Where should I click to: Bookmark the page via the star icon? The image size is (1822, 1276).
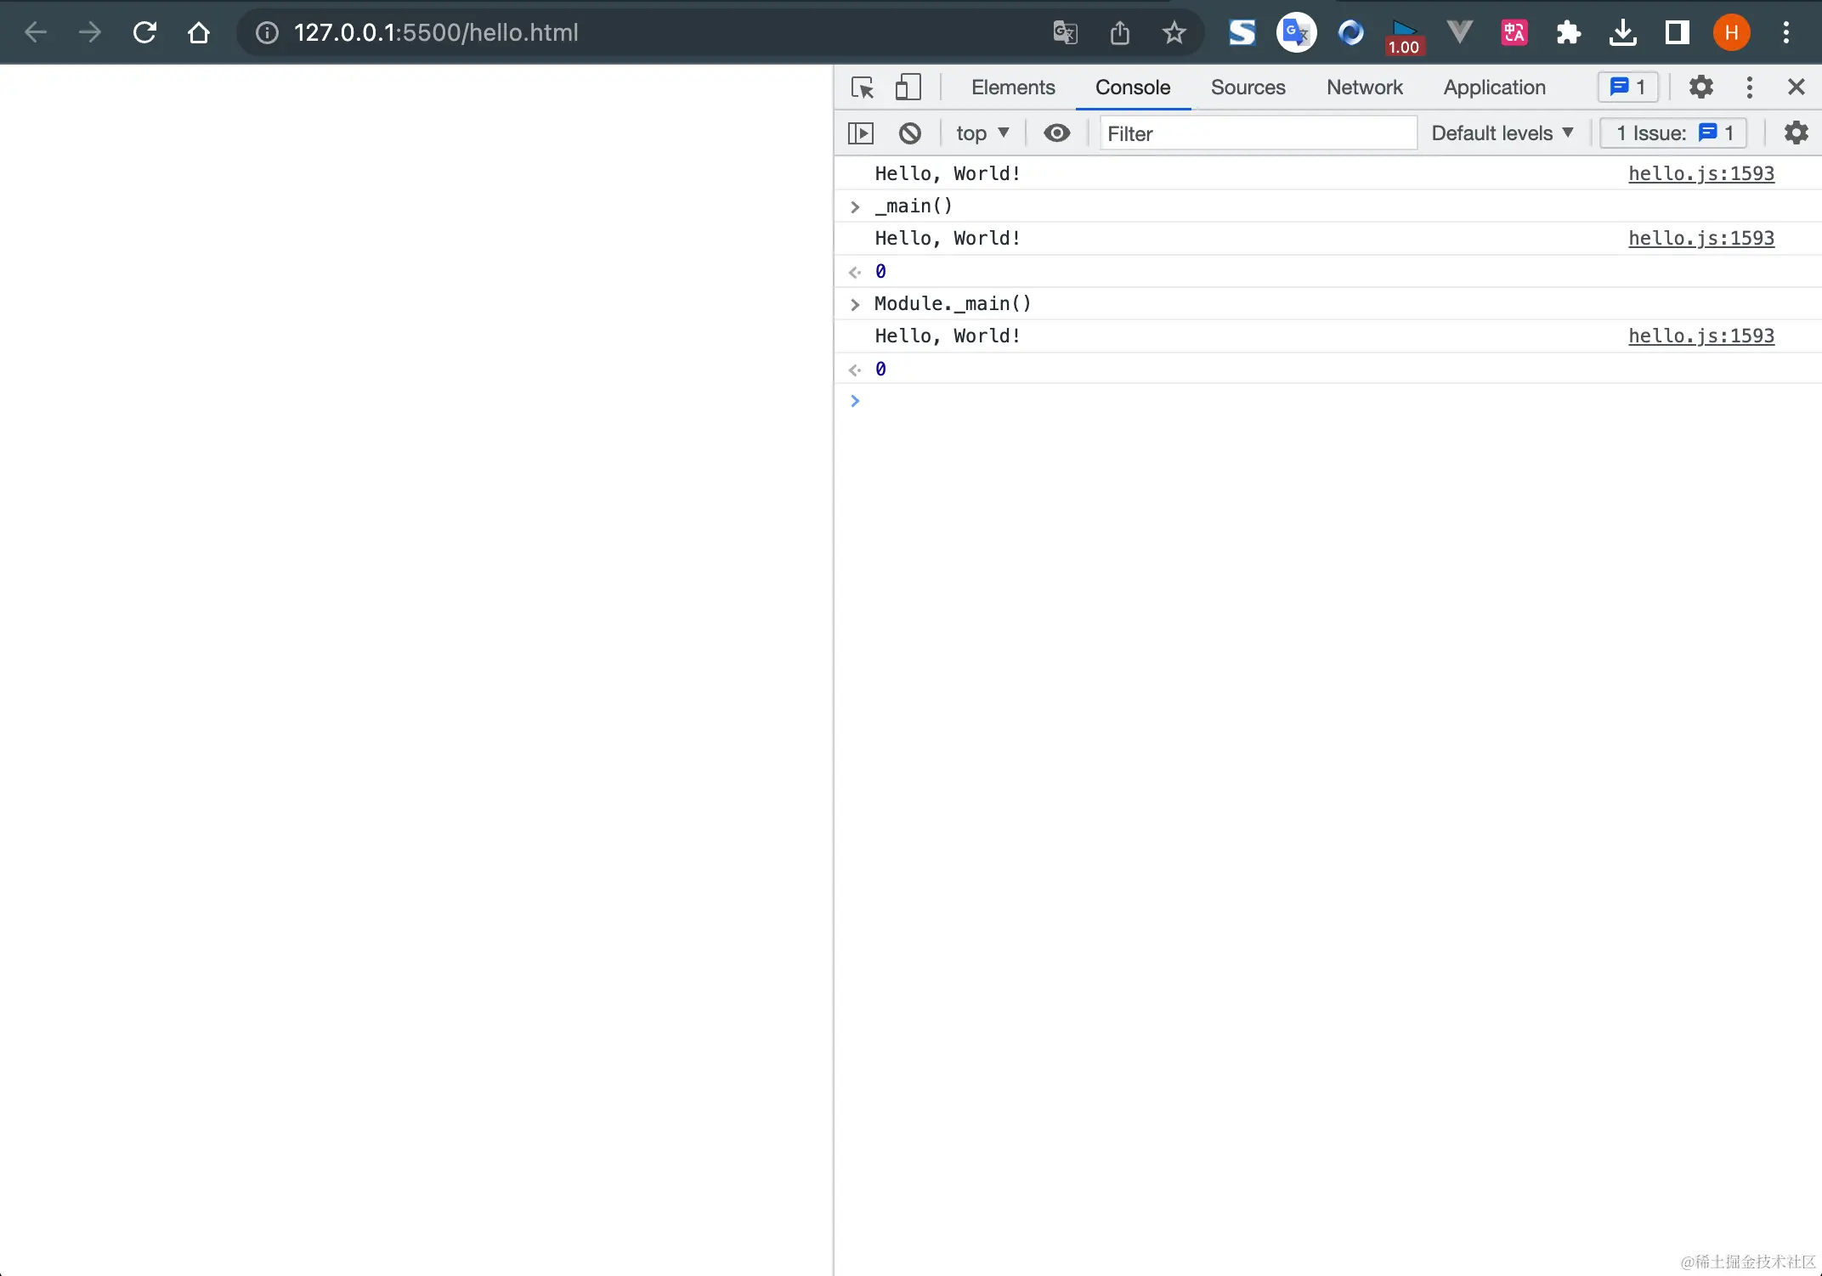click(x=1174, y=32)
